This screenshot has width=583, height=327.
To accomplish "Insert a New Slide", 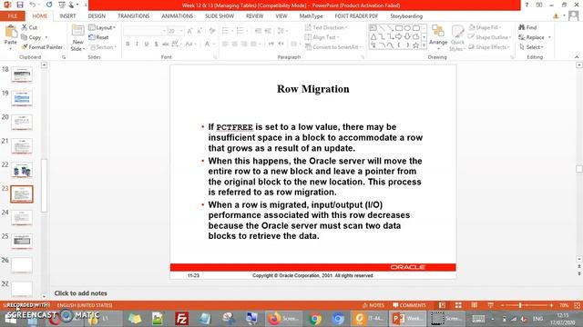I will coord(77,38).
